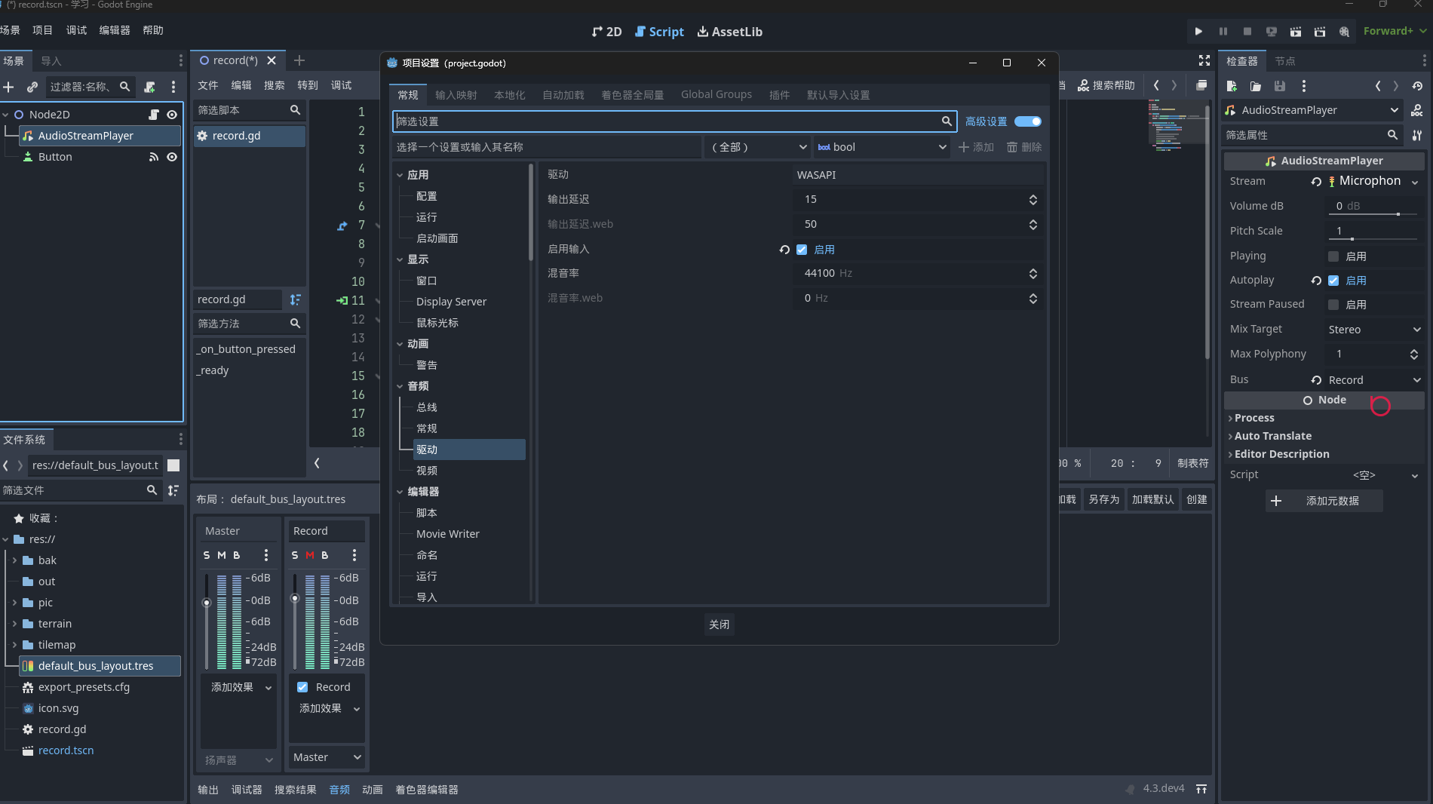Click the close button in project settings
The width and height of the screenshot is (1433, 804).
[719, 624]
